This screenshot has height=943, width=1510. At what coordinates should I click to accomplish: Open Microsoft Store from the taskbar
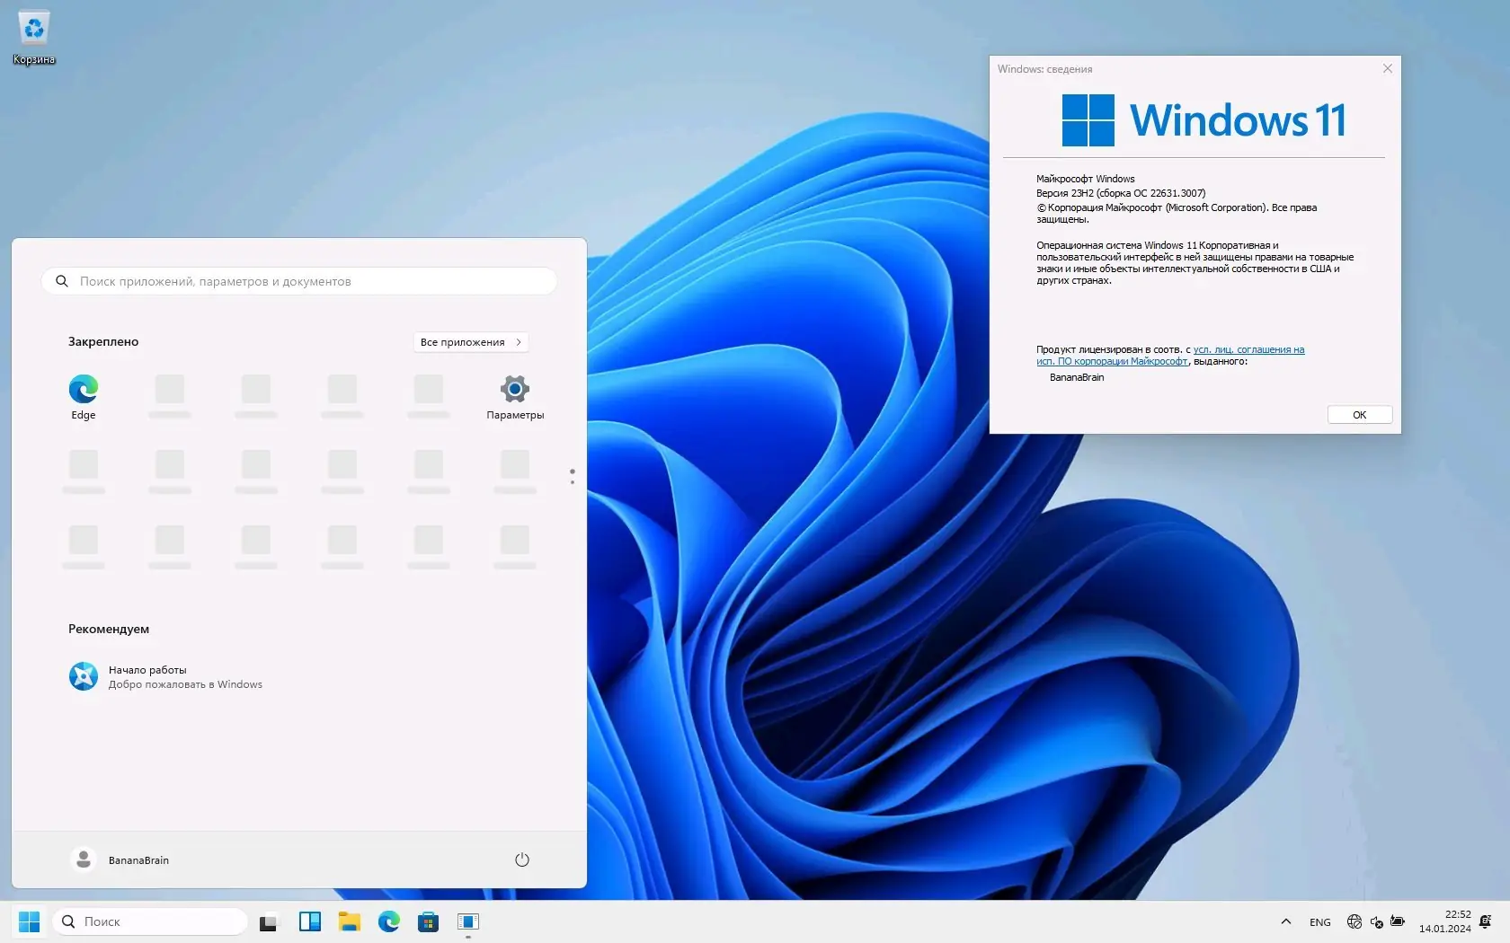coord(429,921)
